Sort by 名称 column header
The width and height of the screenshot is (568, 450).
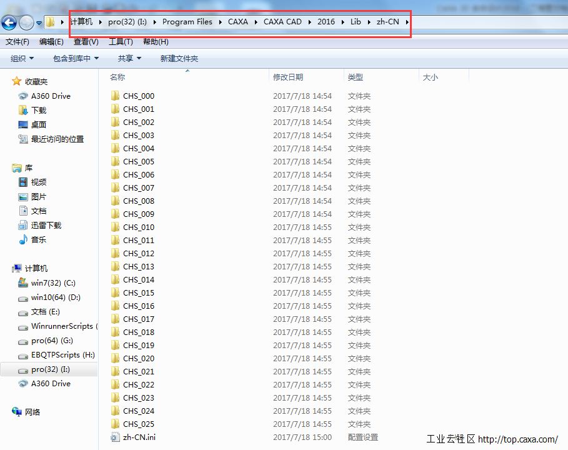(x=117, y=77)
